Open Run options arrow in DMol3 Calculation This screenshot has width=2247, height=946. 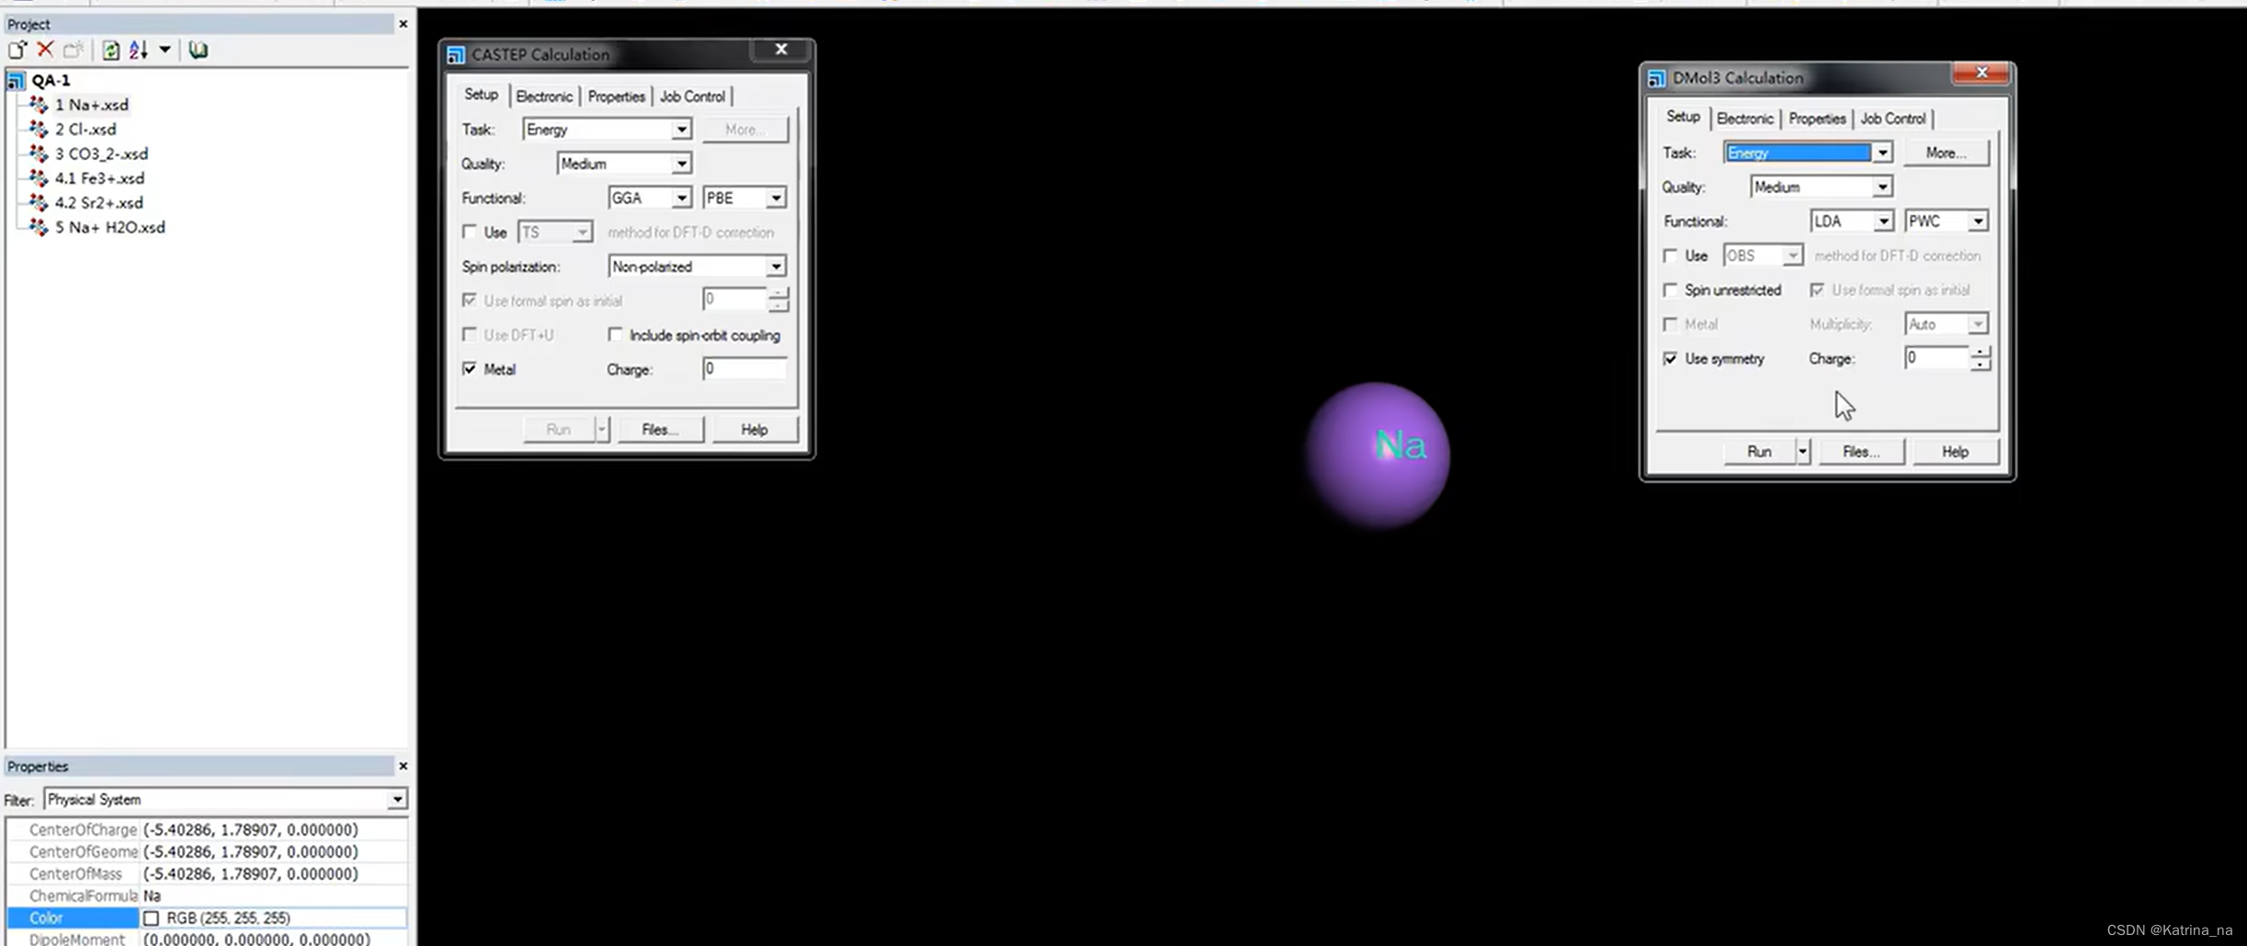pos(1802,452)
